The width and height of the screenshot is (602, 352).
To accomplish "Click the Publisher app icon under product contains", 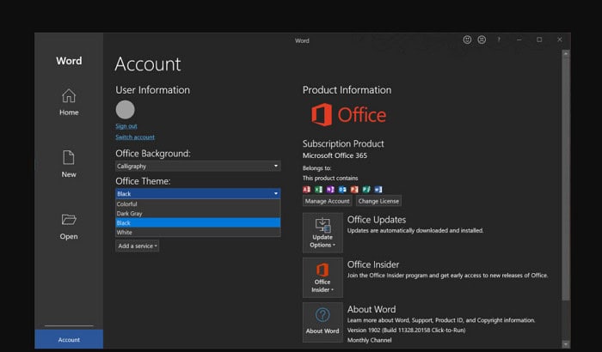I will click(x=366, y=190).
